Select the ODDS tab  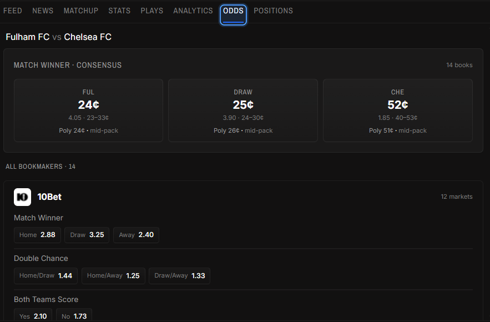click(x=233, y=14)
